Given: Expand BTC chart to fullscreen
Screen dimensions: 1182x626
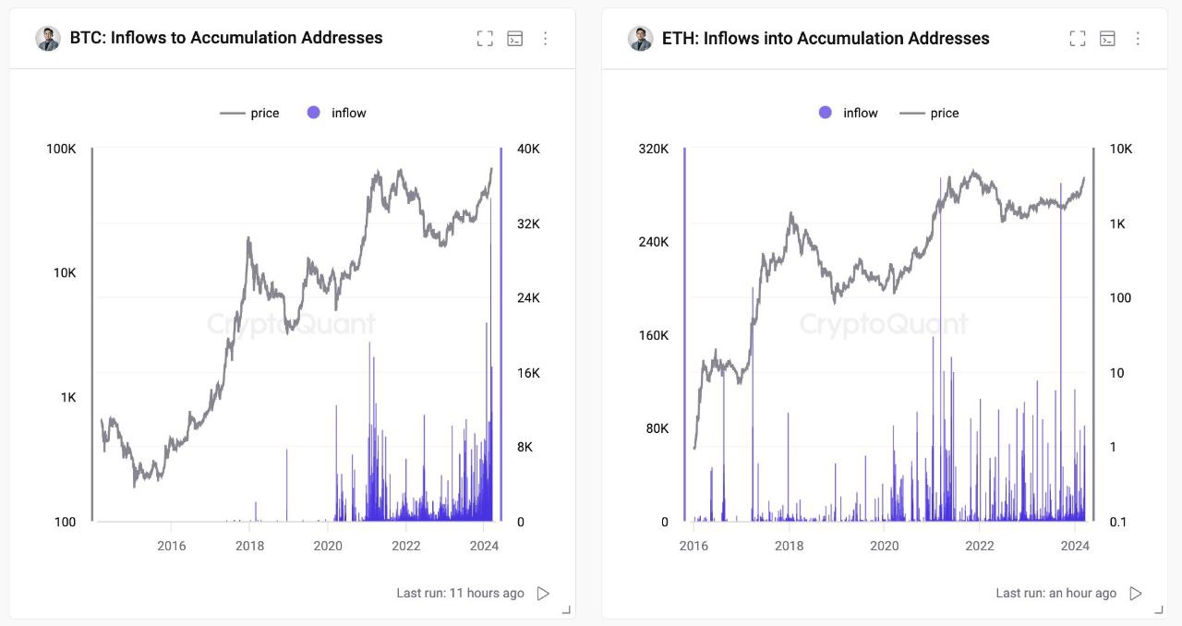Looking at the screenshot, I should tap(485, 39).
